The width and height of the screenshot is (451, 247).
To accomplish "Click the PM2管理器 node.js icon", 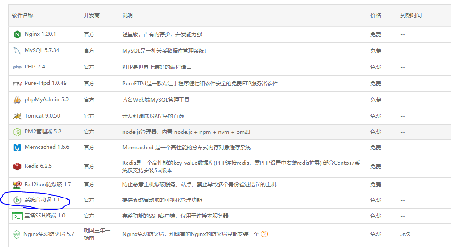I will pos(17,132).
